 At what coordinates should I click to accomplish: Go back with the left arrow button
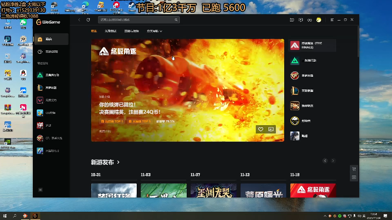[79, 20]
